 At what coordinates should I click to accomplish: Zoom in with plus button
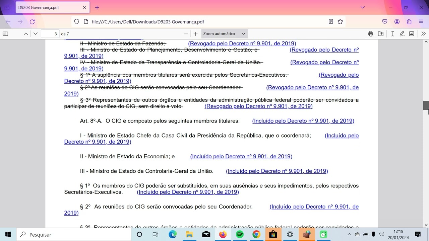(x=196, y=34)
